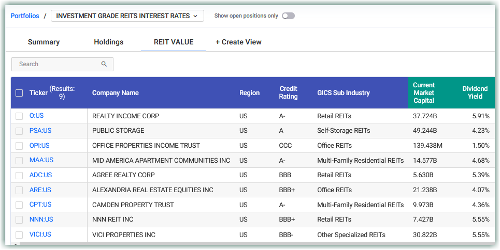
Task: Click the 21.238B market capital value
Action: tap(425, 190)
